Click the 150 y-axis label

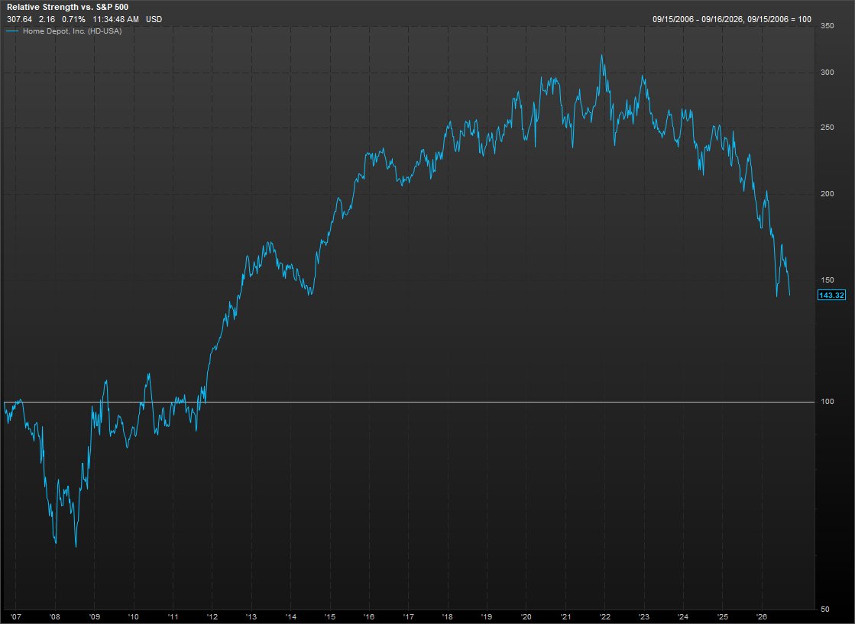point(827,280)
